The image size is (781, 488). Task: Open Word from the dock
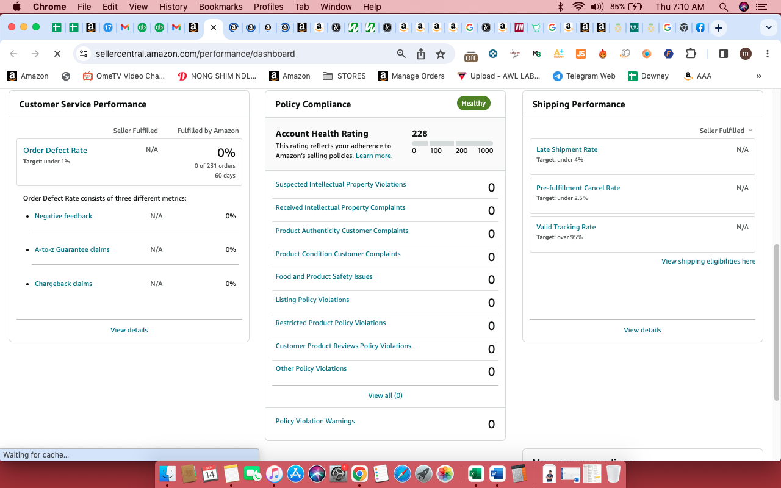497,473
